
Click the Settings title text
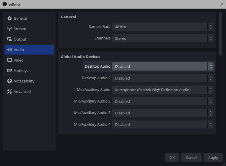pyautogui.click(x=14, y=4)
